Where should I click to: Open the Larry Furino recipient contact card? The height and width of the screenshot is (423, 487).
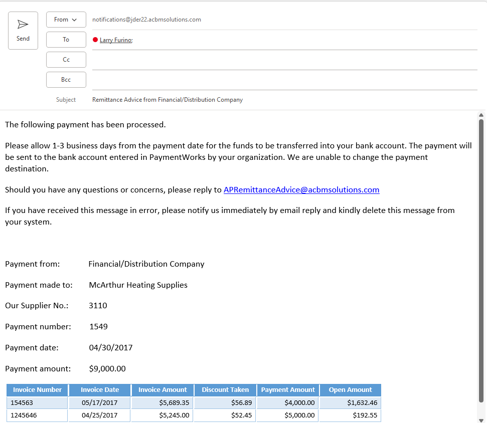tap(115, 40)
